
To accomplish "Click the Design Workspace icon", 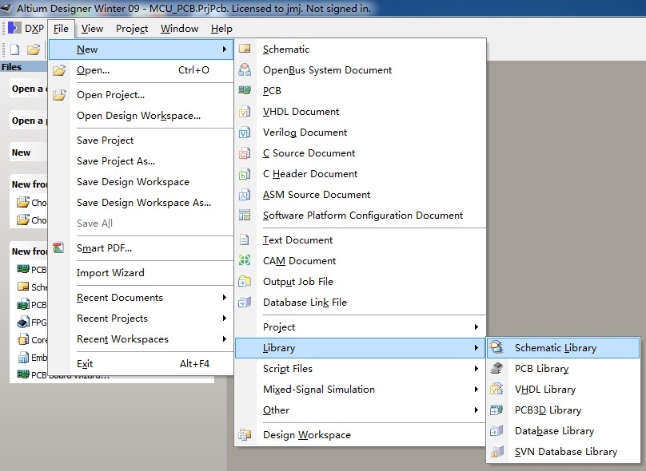I will (x=245, y=434).
